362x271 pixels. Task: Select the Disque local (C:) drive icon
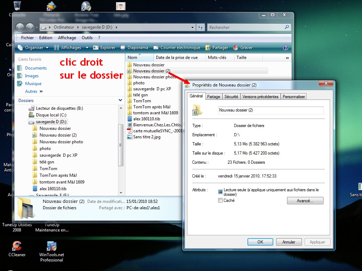[31, 115]
